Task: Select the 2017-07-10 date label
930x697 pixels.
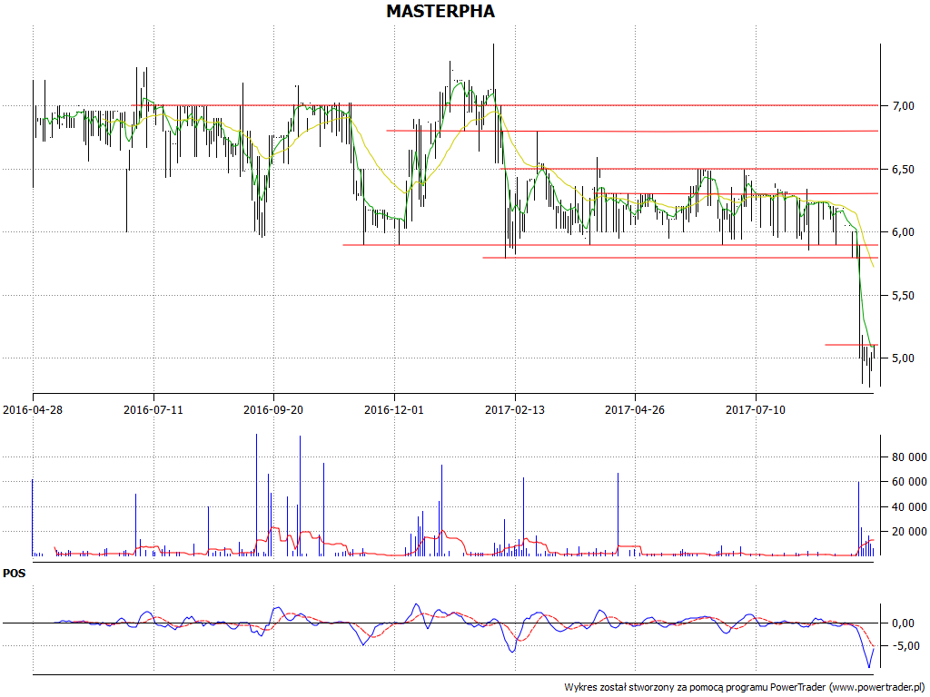Action: tap(756, 409)
